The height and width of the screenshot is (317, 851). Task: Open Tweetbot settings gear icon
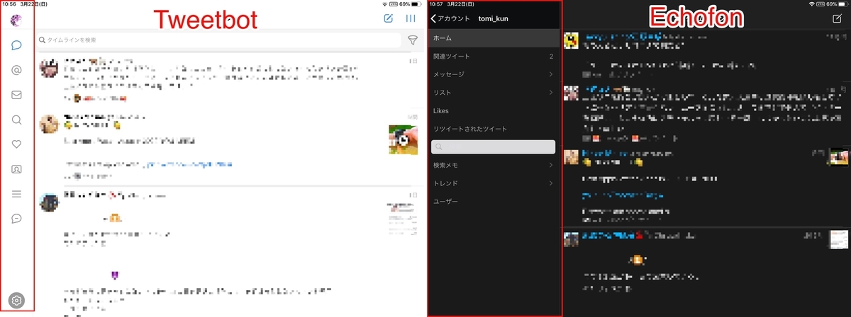(x=17, y=301)
